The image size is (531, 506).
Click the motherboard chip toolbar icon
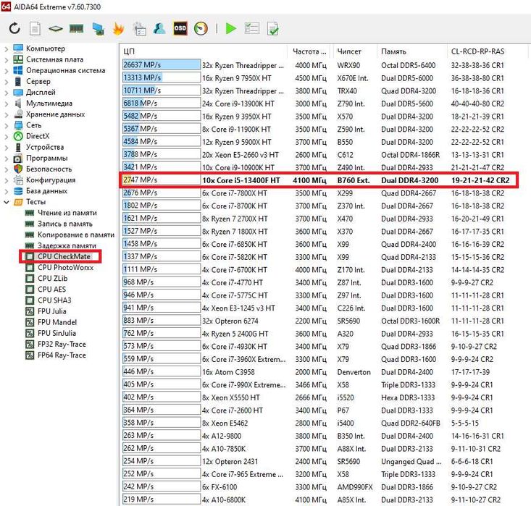tap(56, 29)
